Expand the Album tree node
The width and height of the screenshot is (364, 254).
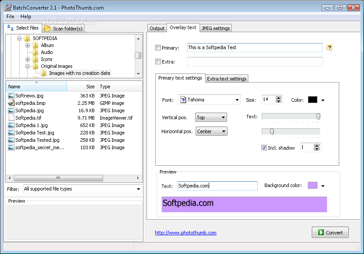(x=28, y=45)
